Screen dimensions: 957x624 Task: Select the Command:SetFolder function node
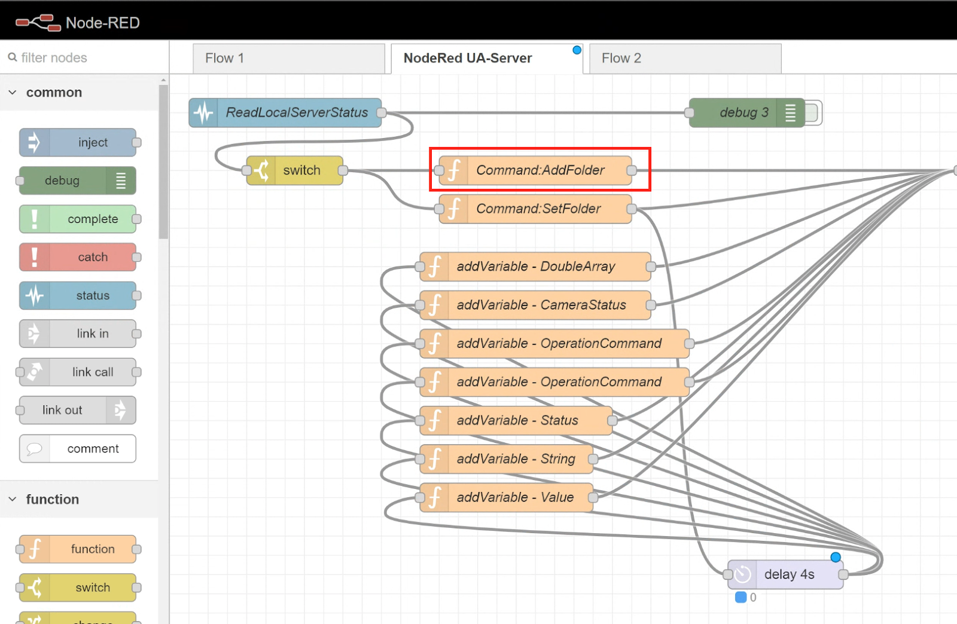coord(535,209)
